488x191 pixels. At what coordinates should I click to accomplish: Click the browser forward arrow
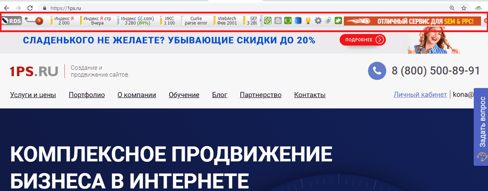(18, 8)
